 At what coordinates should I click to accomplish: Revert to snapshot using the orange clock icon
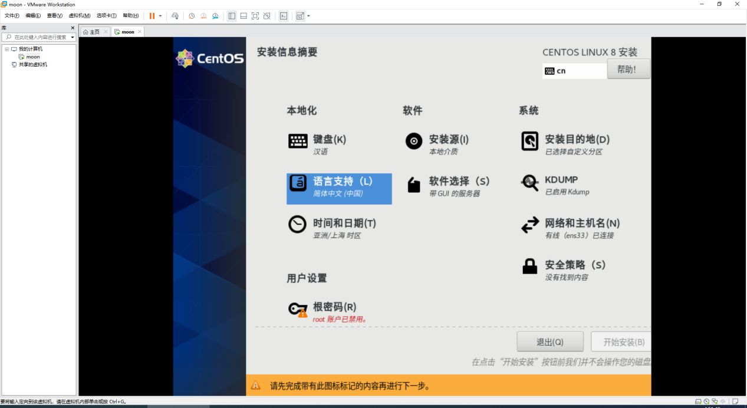(203, 16)
